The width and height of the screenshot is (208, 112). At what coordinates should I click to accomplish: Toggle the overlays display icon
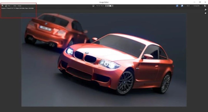(x=182, y=5)
